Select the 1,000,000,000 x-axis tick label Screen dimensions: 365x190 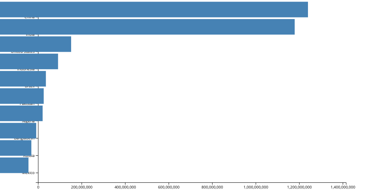pos(256,187)
